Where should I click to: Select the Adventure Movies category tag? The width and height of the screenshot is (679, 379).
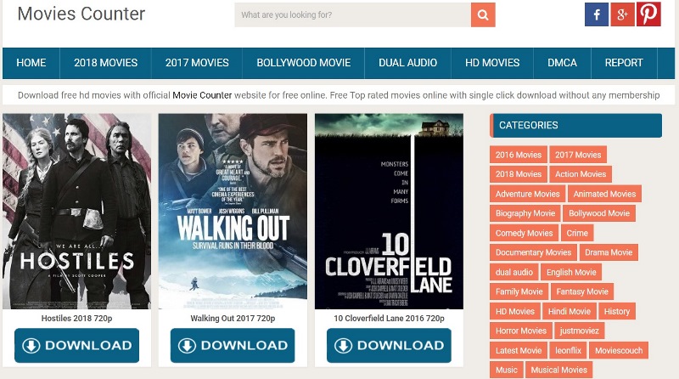click(527, 194)
